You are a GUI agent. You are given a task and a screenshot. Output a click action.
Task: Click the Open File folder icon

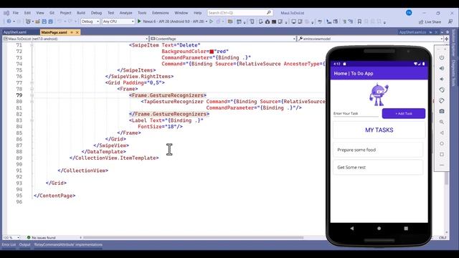tap(38, 21)
